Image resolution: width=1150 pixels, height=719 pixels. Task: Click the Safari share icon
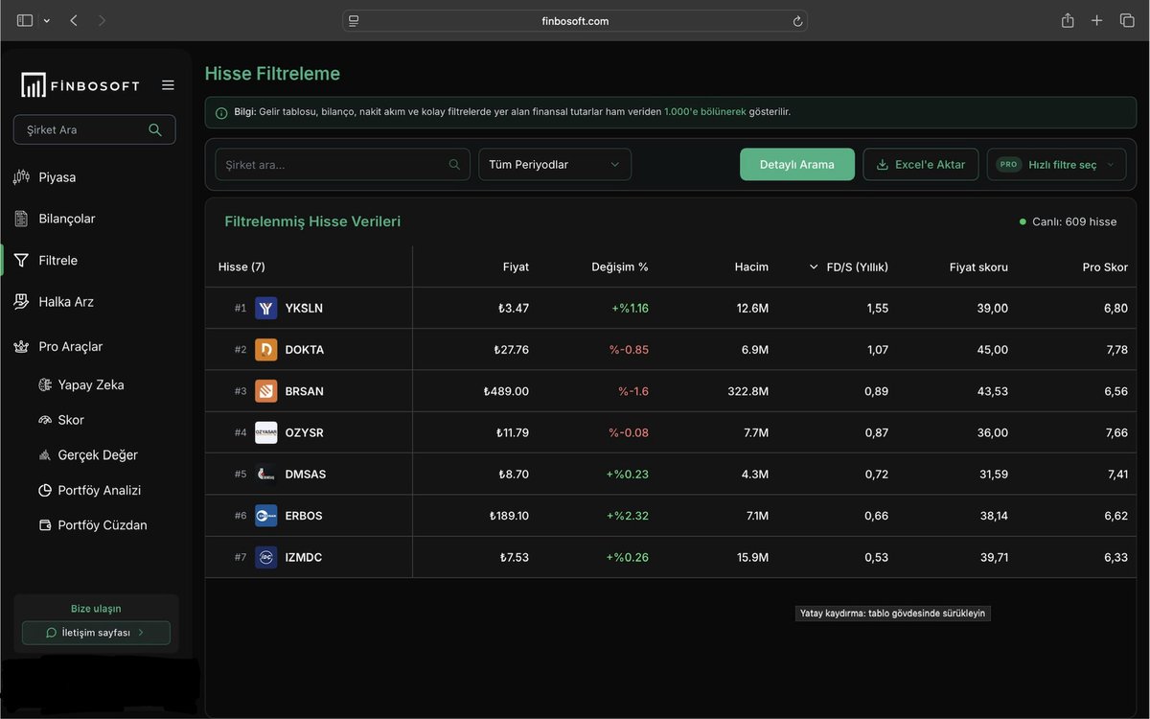click(x=1068, y=20)
